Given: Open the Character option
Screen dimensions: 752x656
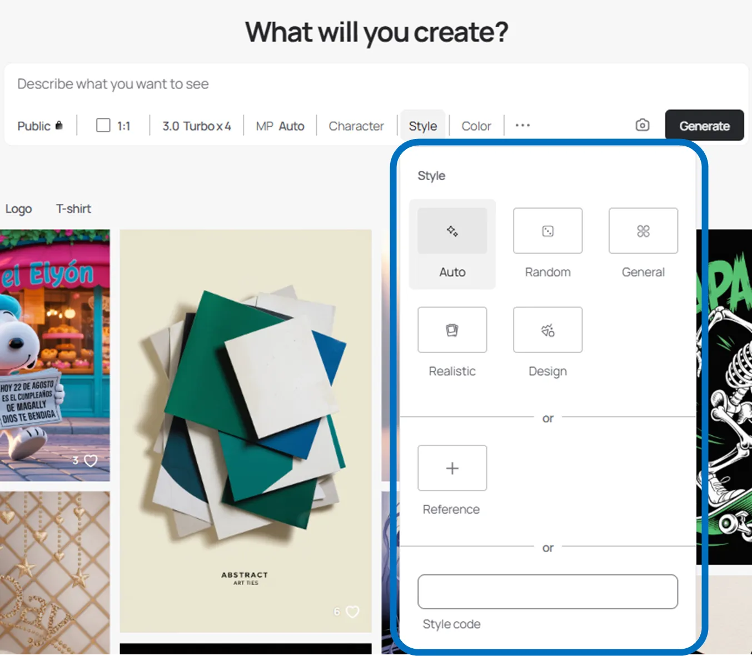Looking at the screenshot, I should point(356,126).
